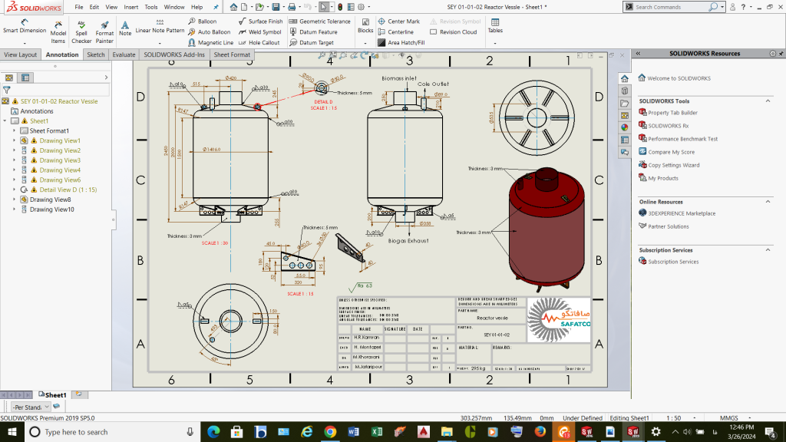Screen dimensions: 786x442
Task: Insert a Note annotation
Action: tap(125, 26)
